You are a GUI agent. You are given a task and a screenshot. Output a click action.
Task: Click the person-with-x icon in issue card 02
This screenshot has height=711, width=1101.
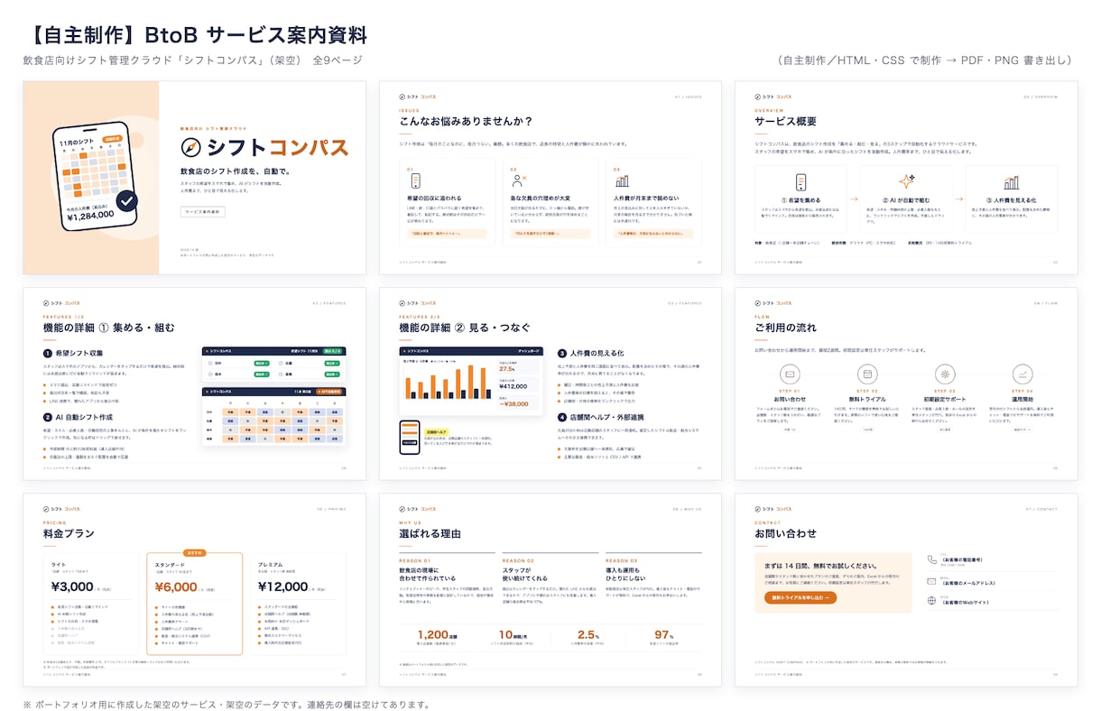519,180
